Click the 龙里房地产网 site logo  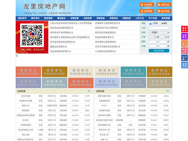click(44, 6)
